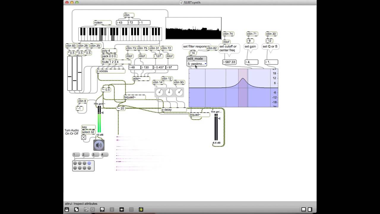This screenshot has width=380, height=214.
Task: Click the first dial under ctlin 14
Action: pyautogui.click(x=159, y=92)
